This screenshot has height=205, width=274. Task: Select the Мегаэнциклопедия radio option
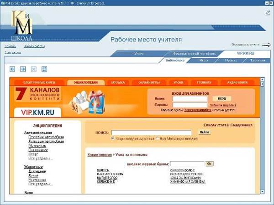[x=157, y=138]
